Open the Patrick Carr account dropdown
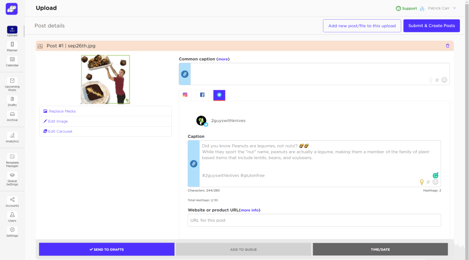 (442, 8)
